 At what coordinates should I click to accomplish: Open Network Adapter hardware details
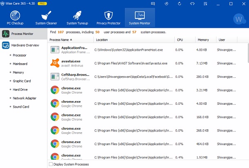click(24, 98)
